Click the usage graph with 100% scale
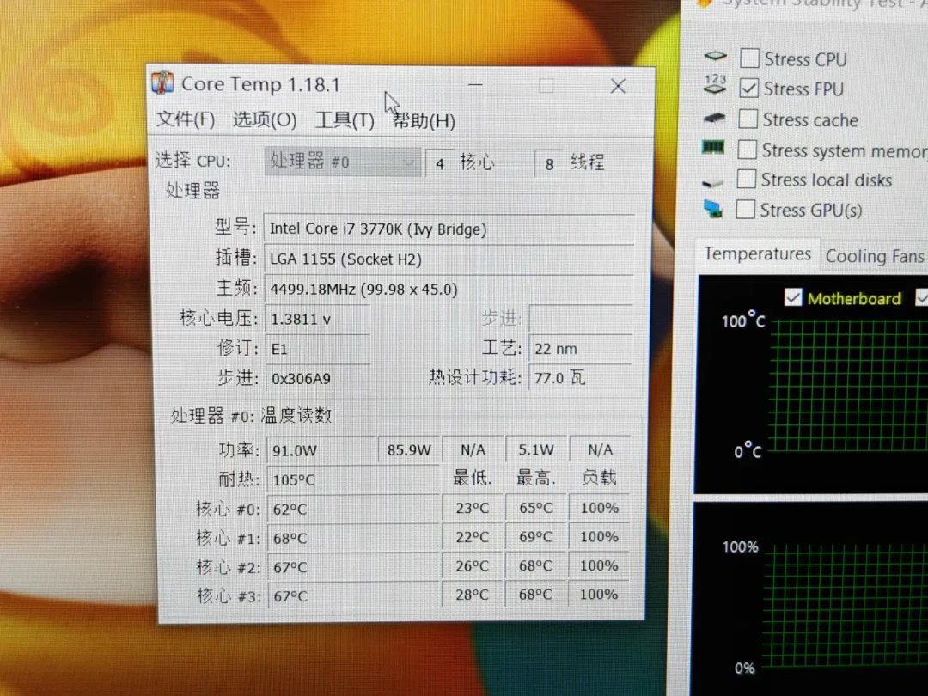928x696 pixels. tap(809, 599)
